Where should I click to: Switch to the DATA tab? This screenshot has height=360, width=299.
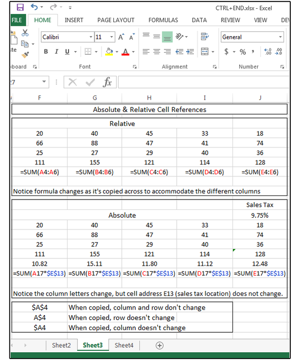[200, 20]
